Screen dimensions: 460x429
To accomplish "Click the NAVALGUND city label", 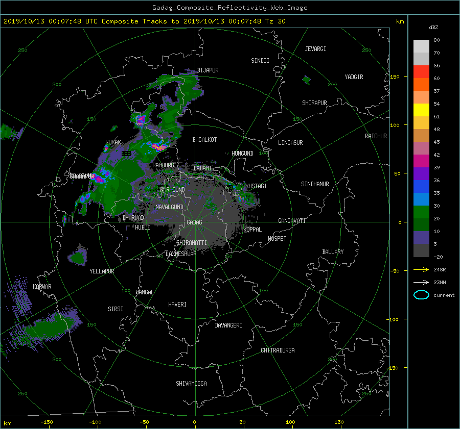I will pos(169,207).
